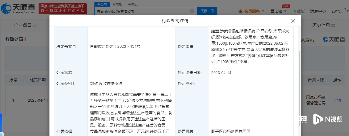
Task: Click the N视频 watermark logo
Action: pos(328,119)
